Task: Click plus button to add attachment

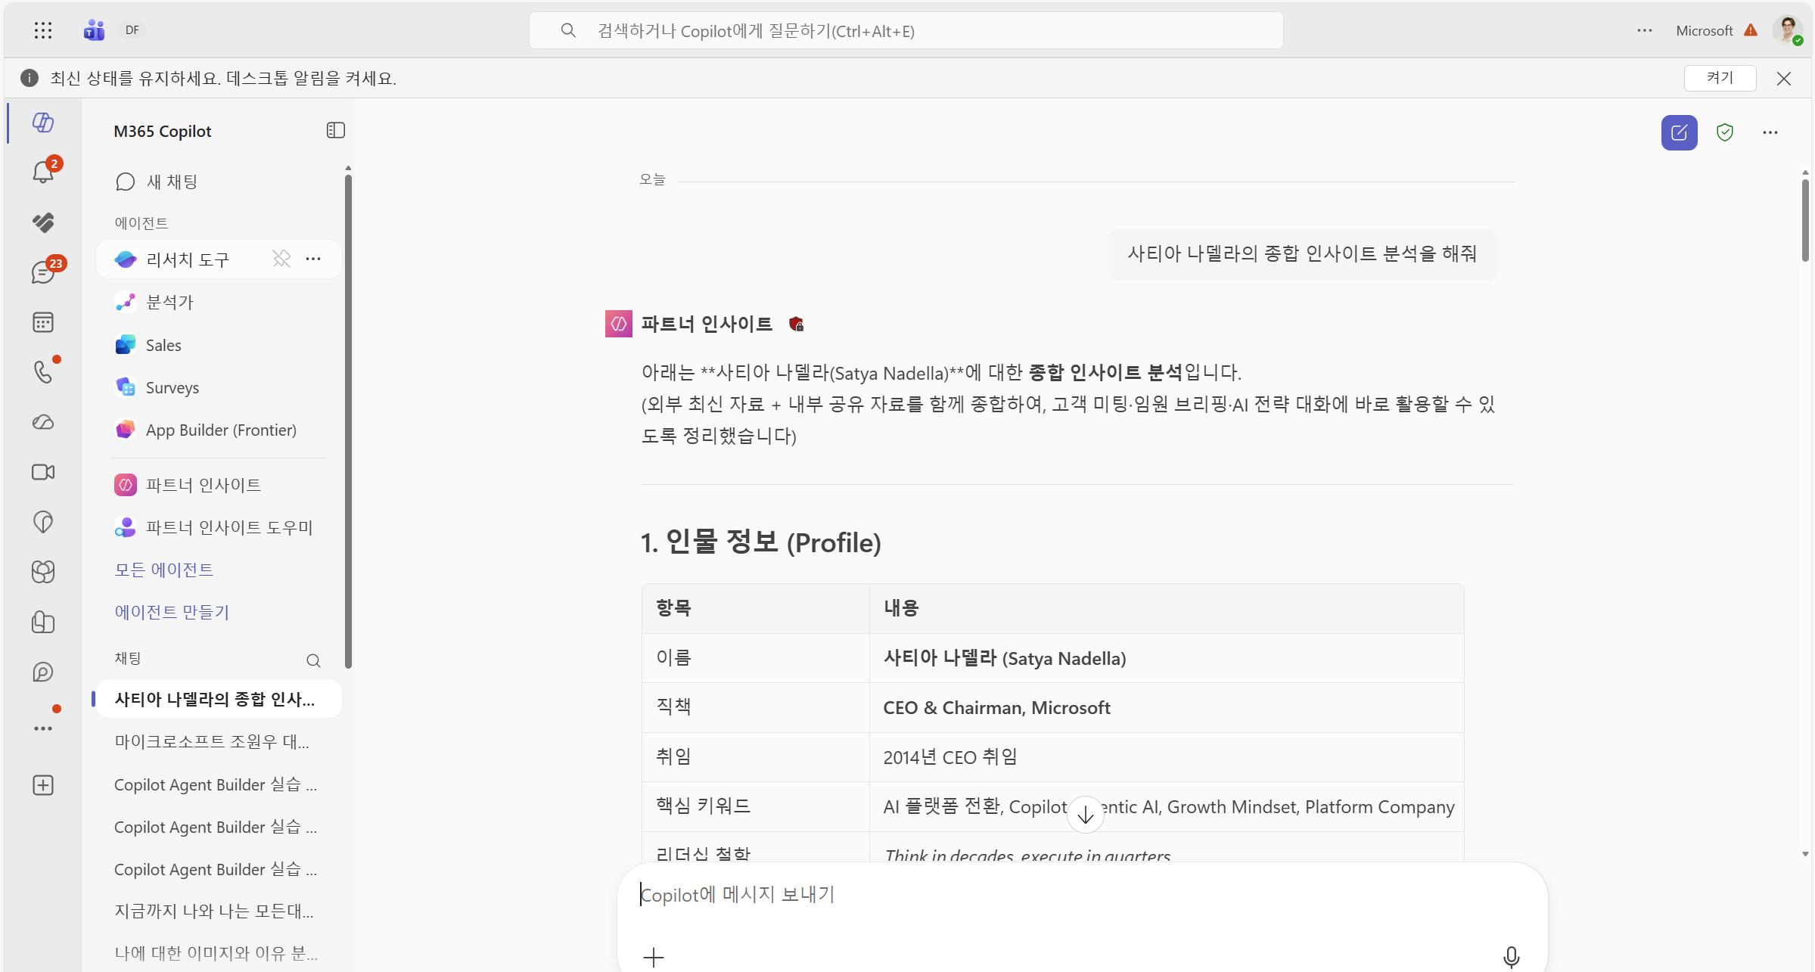Action: 654,957
